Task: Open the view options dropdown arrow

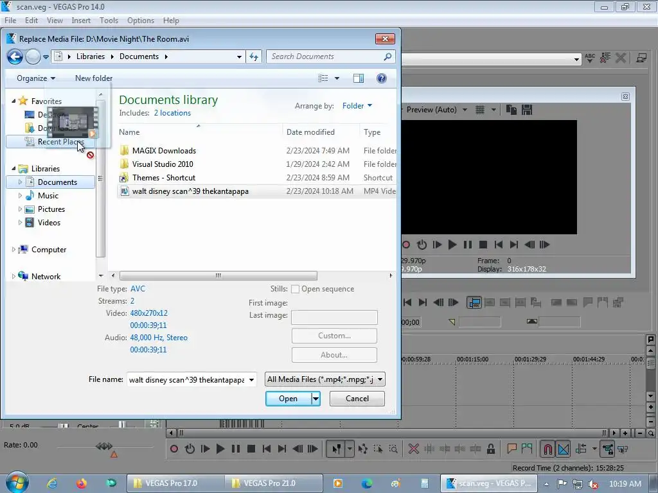Action: tap(337, 78)
